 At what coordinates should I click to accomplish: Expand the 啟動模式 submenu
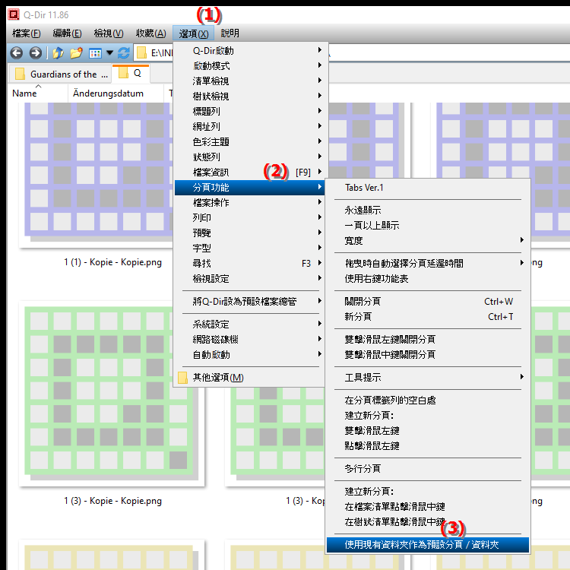[x=251, y=66]
